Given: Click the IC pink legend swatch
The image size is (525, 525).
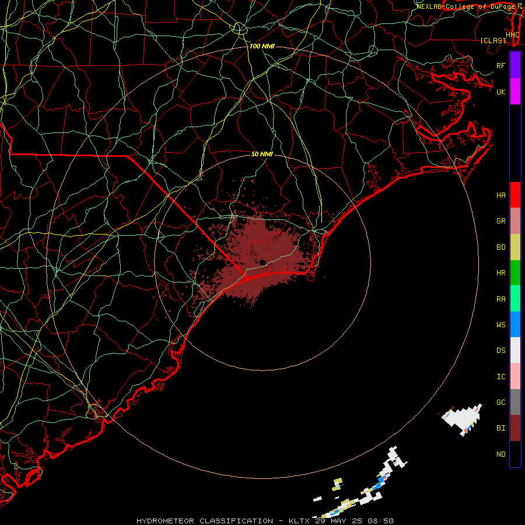Looking at the screenshot, I should click(x=515, y=376).
